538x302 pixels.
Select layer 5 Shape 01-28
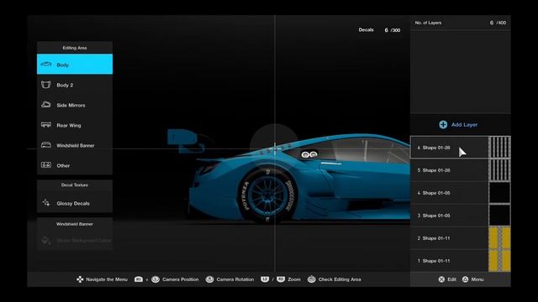coord(460,170)
